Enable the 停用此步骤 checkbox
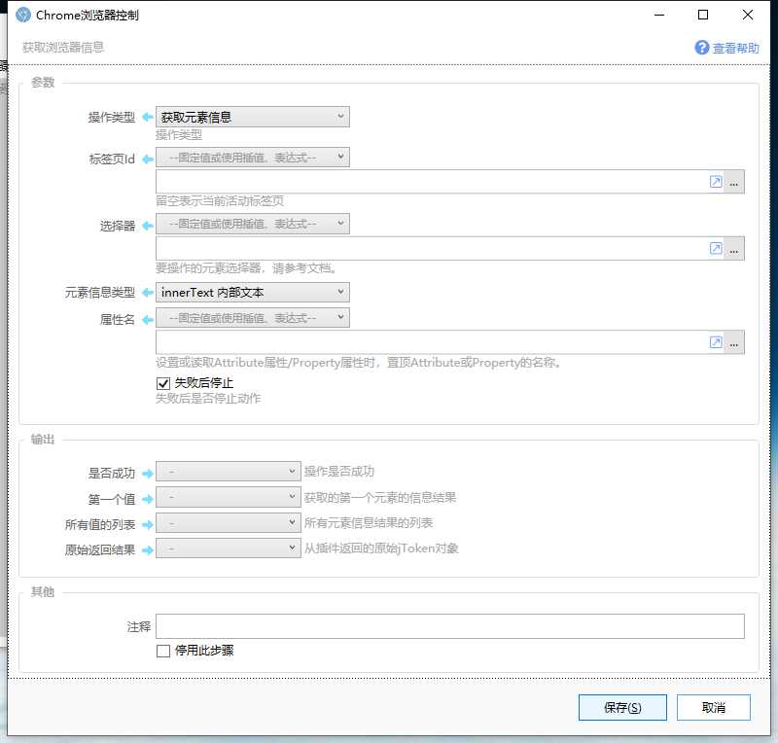The width and height of the screenshot is (778, 743). coord(163,651)
